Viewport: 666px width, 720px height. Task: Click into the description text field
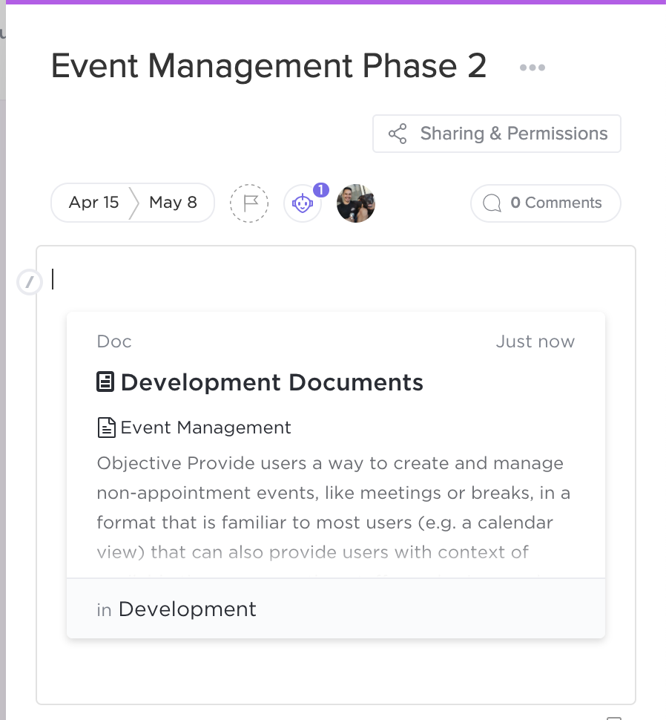click(x=336, y=279)
